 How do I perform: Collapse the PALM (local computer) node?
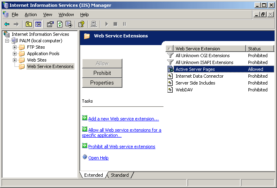[7, 41]
